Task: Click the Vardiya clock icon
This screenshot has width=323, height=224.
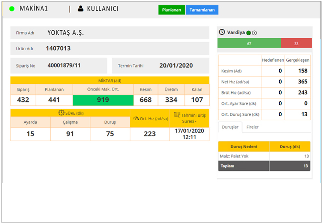Action: coord(222,32)
